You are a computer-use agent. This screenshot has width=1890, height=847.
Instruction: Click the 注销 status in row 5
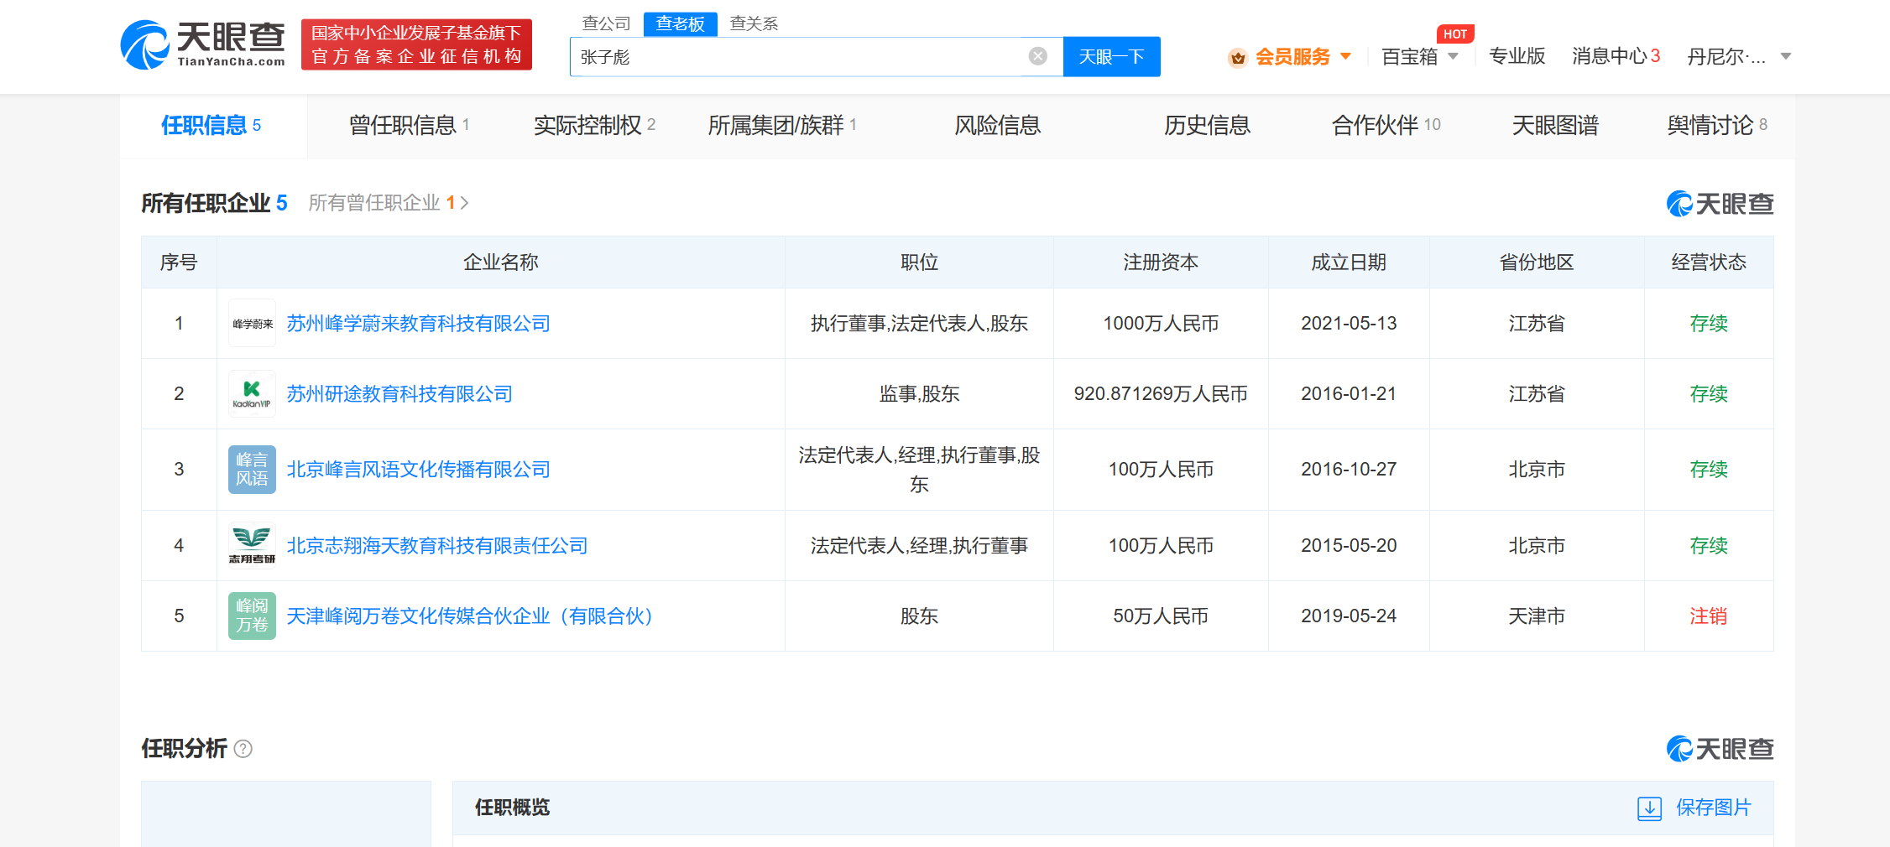(x=1708, y=616)
